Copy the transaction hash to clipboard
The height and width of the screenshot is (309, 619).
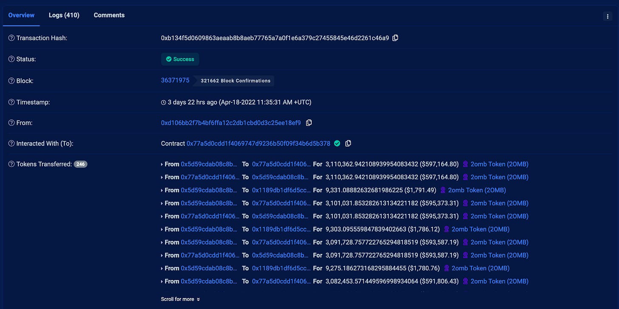pos(395,38)
